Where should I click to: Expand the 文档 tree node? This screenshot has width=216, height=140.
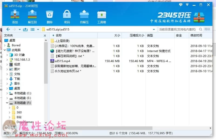[7, 74]
